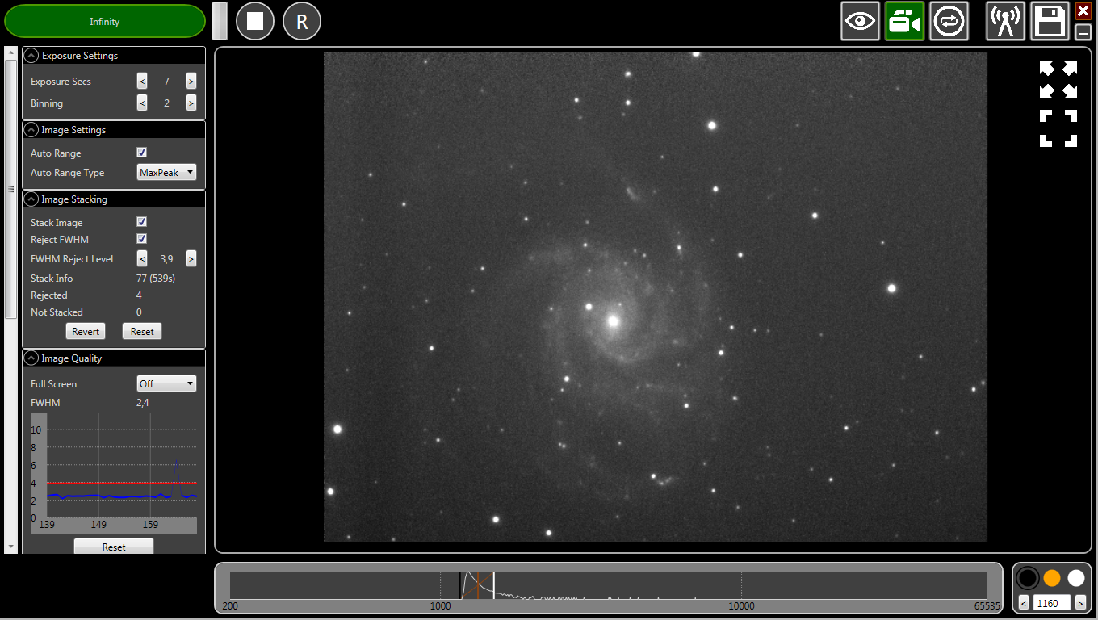Disable the Reject FWHM checkbox
Screen dimensions: 1098x620
pos(142,239)
